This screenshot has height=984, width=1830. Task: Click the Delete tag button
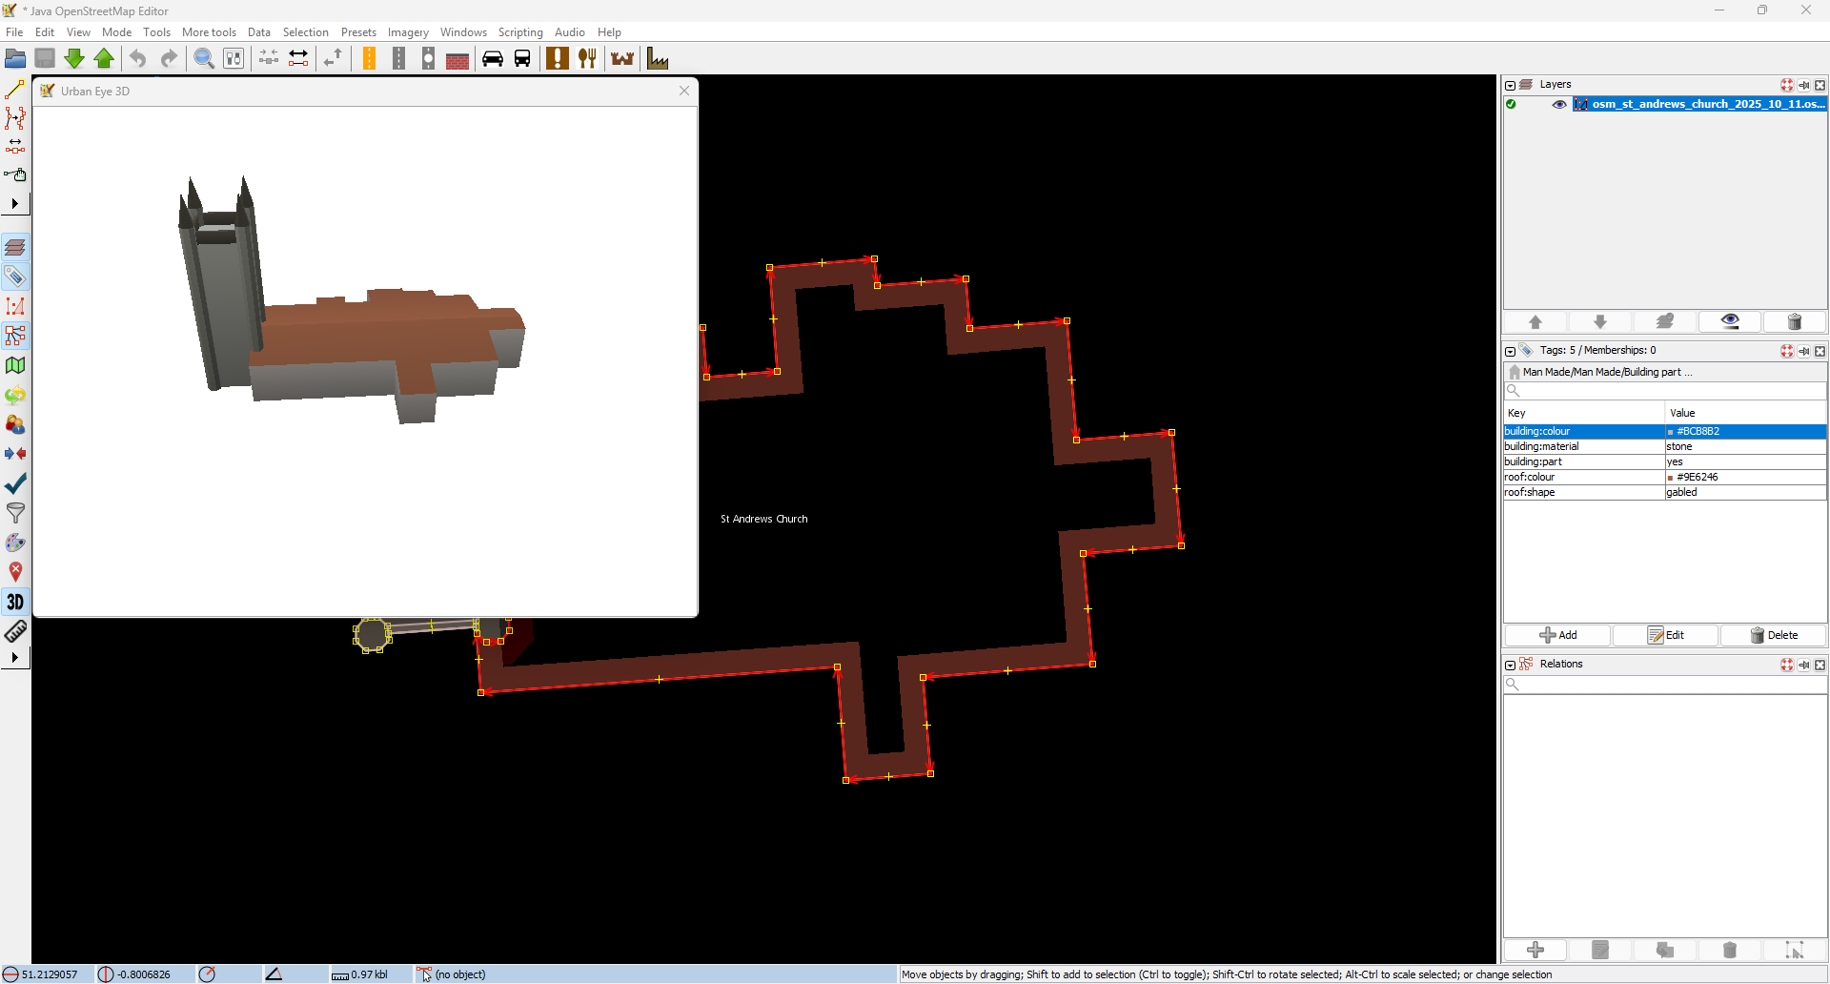pyautogui.click(x=1773, y=635)
